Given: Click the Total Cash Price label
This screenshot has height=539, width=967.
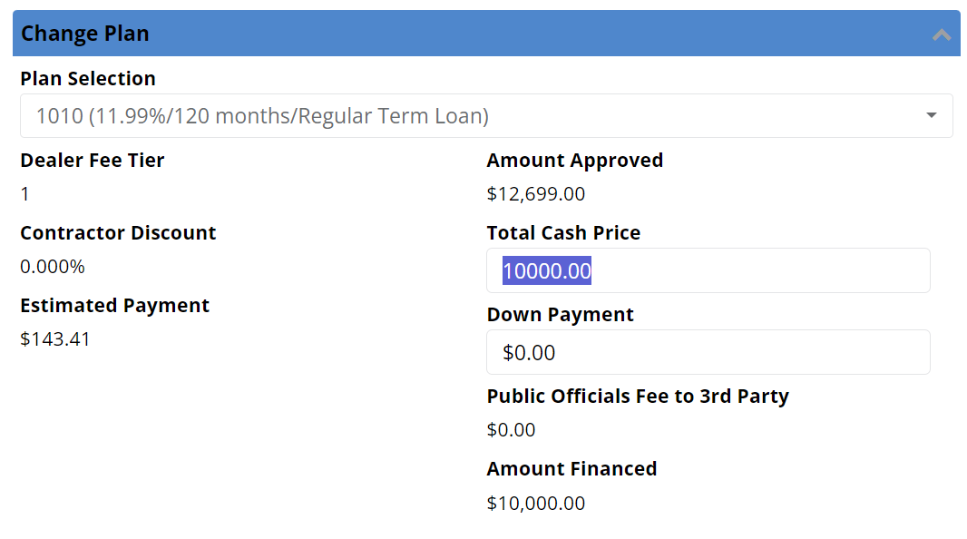Looking at the screenshot, I should click(x=563, y=232).
